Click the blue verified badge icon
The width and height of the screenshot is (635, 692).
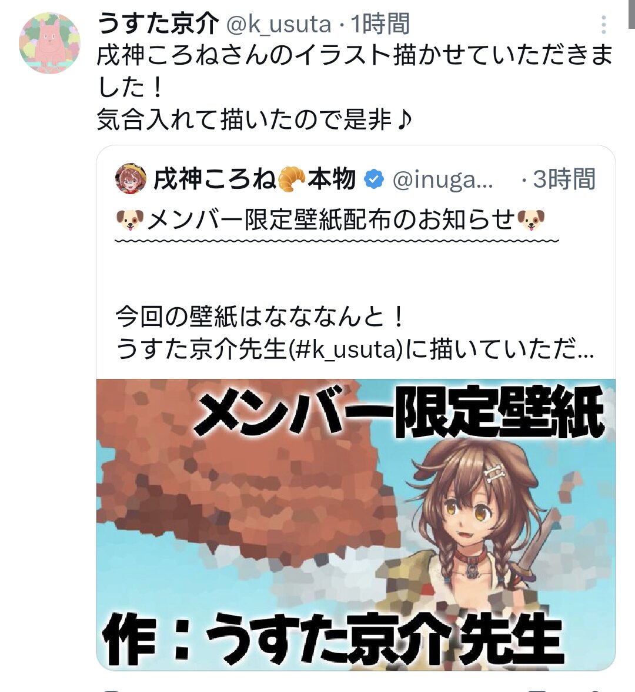click(x=374, y=179)
